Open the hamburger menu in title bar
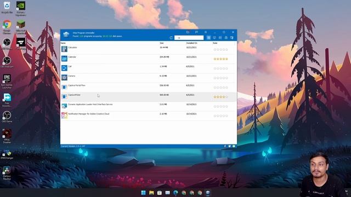Viewport: 351px width, 197px height. [x=206, y=32]
